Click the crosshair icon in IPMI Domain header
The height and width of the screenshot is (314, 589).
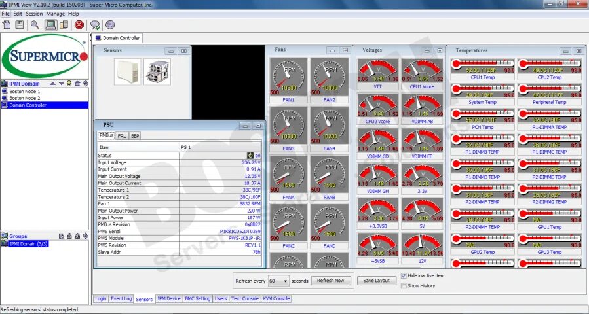pyautogui.click(x=86, y=83)
